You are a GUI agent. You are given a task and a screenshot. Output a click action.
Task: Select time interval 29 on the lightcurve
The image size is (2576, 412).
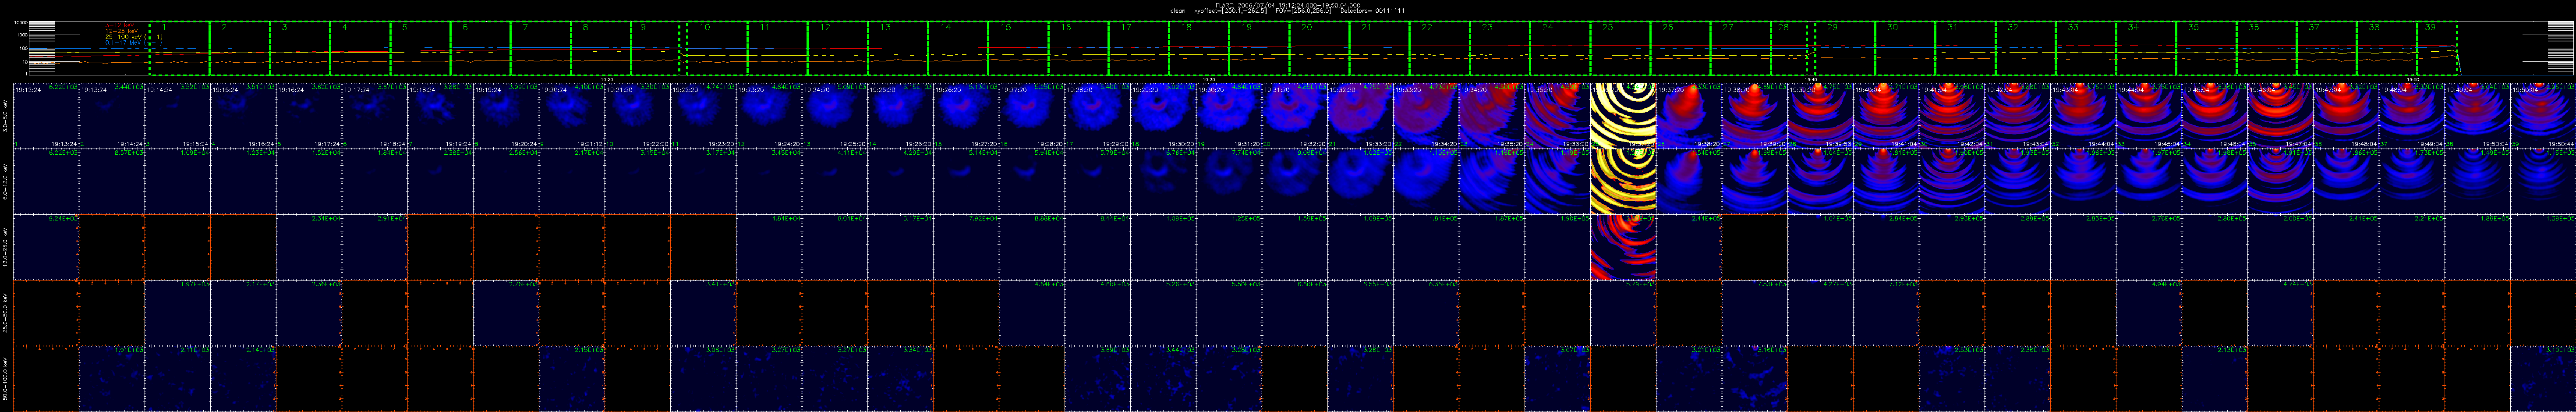coord(1845,48)
